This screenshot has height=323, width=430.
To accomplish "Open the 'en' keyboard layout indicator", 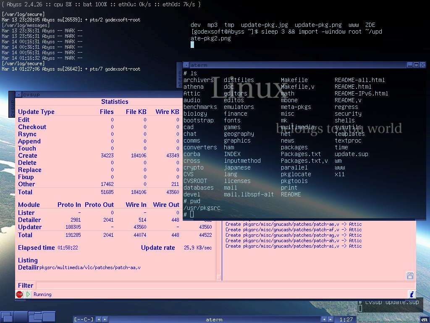I will (x=424, y=320).
